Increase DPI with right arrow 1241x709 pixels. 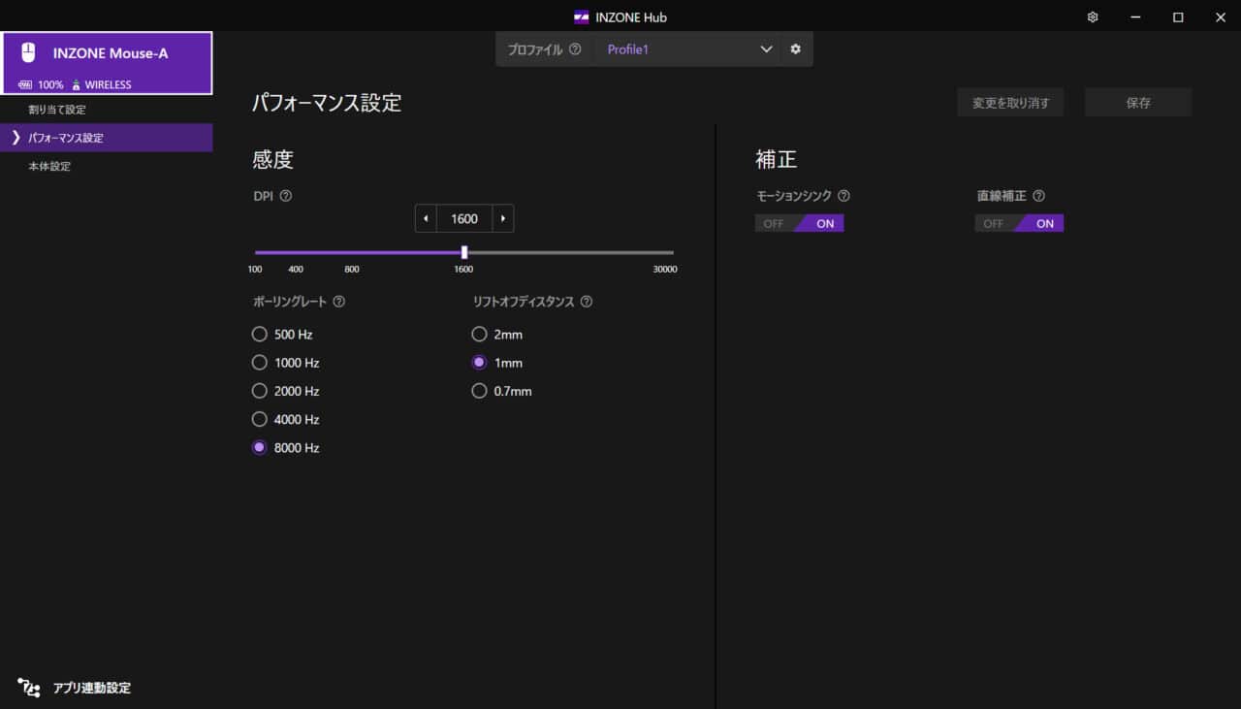pyautogui.click(x=502, y=219)
